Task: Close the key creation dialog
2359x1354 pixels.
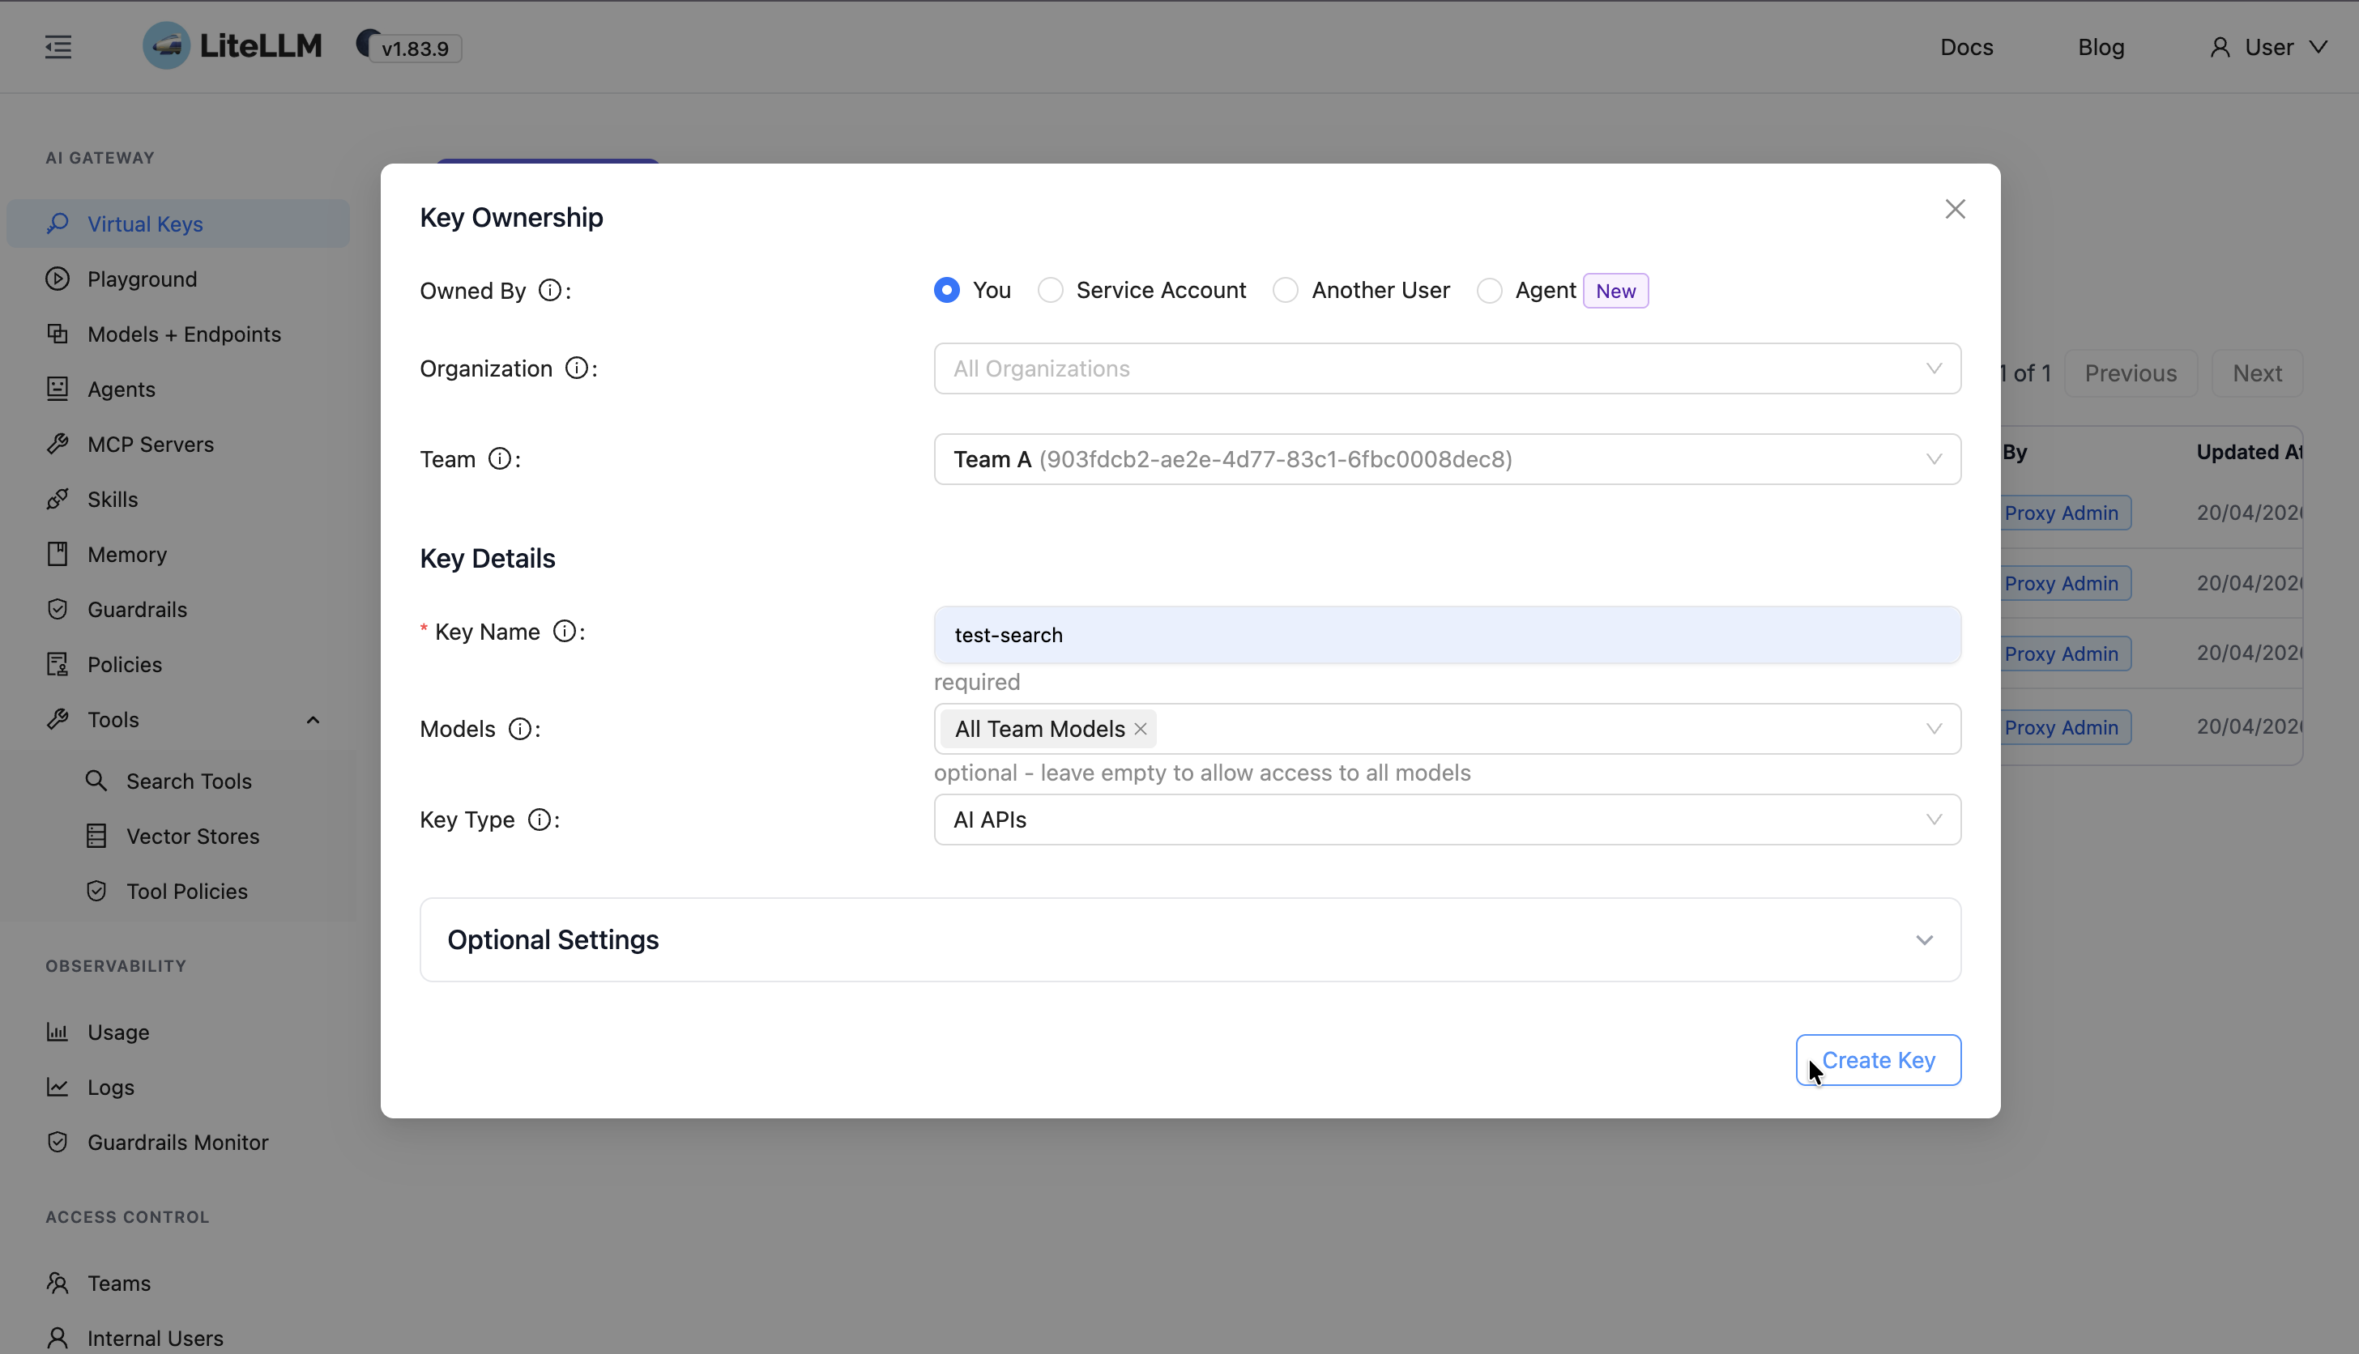Action: click(1955, 209)
